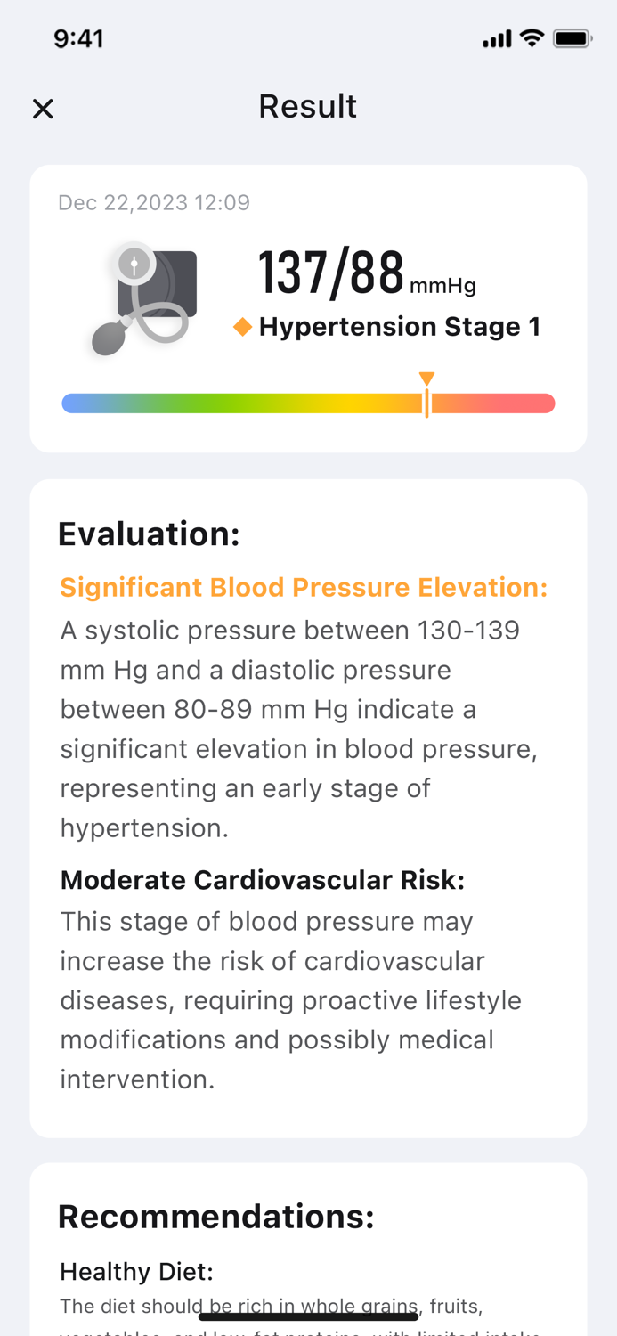
Task: Toggle the blood pressure reading card
Action: [308, 307]
